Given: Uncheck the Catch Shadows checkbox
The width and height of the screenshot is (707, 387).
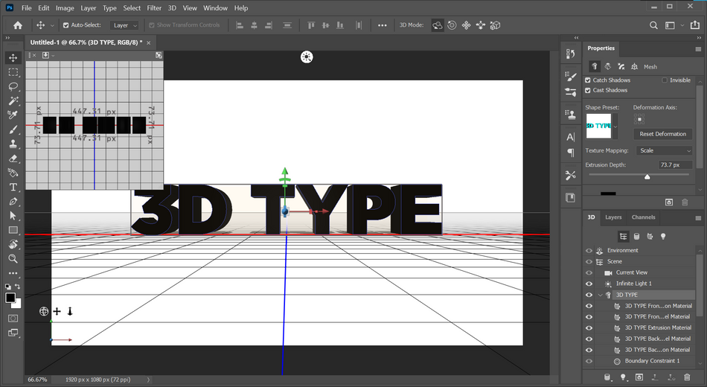Looking at the screenshot, I should pyautogui.click(x=588, y=80).
